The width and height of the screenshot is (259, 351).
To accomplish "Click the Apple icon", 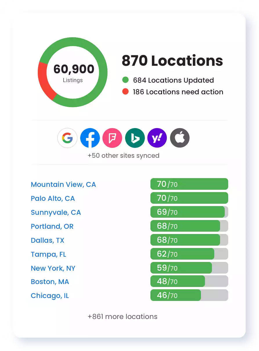I will [180, 138].
